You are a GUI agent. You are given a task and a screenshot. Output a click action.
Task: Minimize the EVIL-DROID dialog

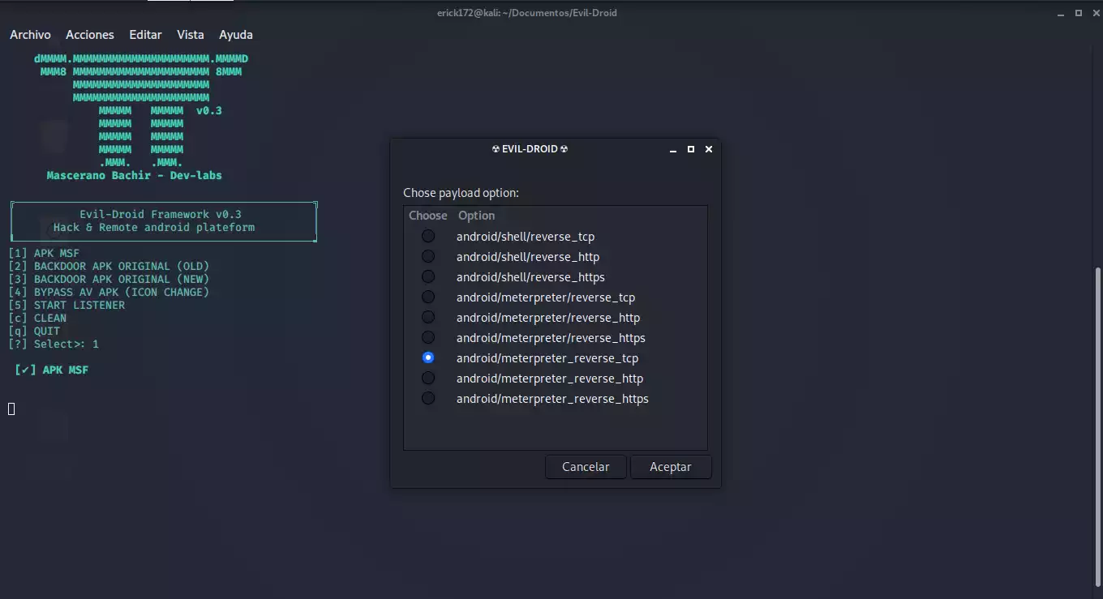click(x=673, y=150)
